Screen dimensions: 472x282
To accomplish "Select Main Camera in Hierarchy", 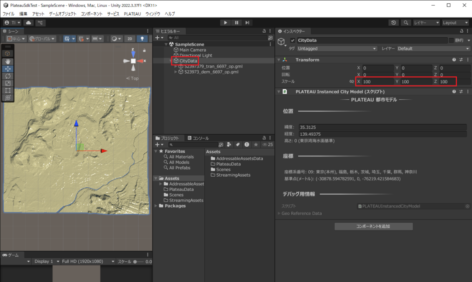I will pos(193,50).
